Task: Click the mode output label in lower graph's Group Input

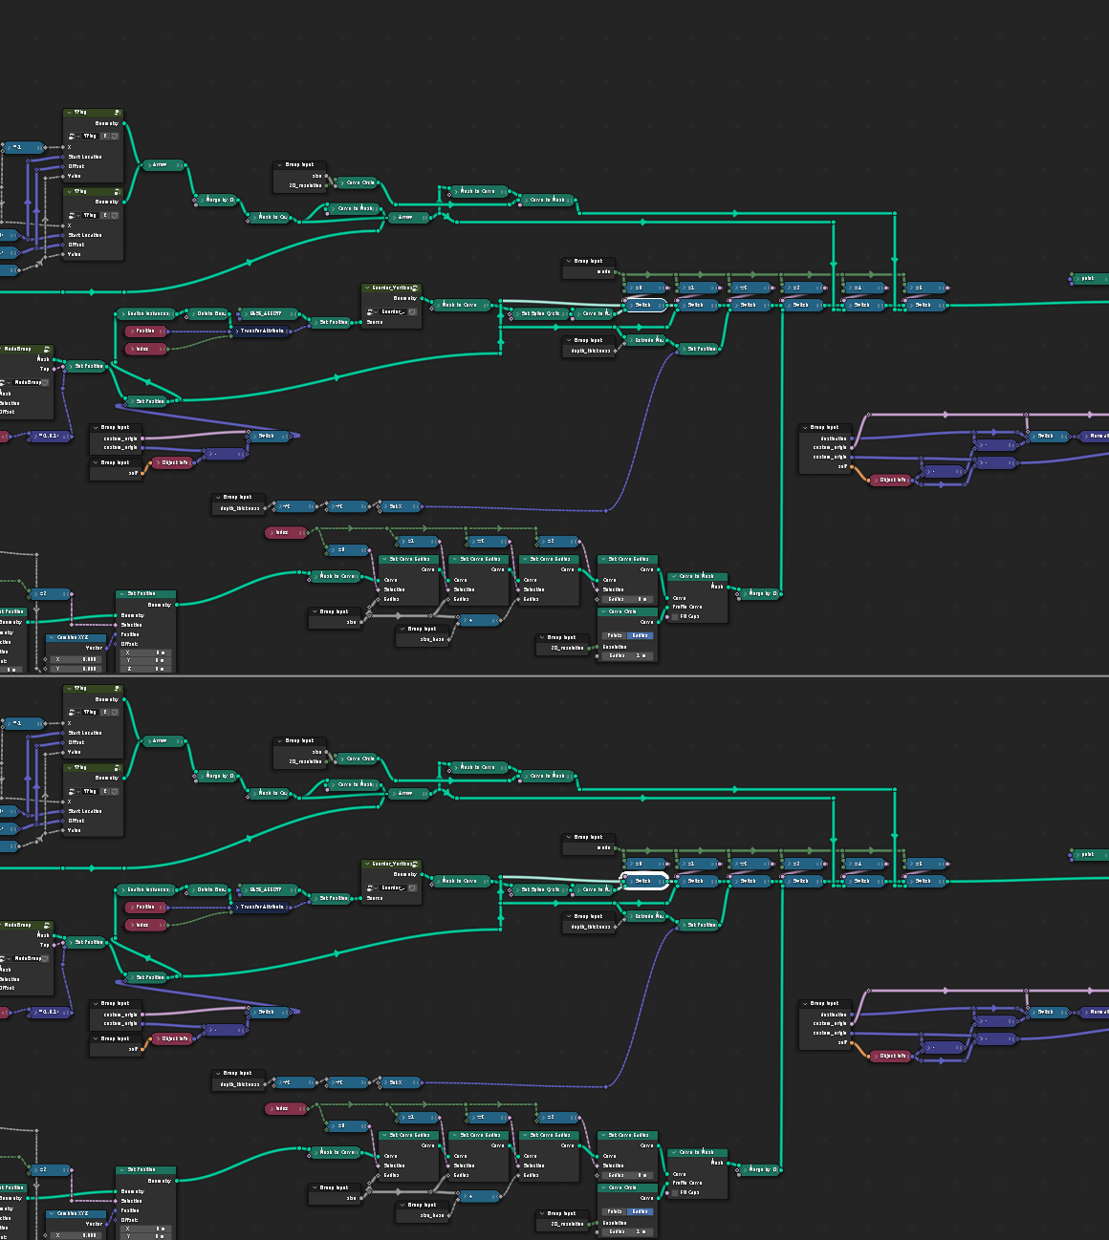Action: pos(603,847)
